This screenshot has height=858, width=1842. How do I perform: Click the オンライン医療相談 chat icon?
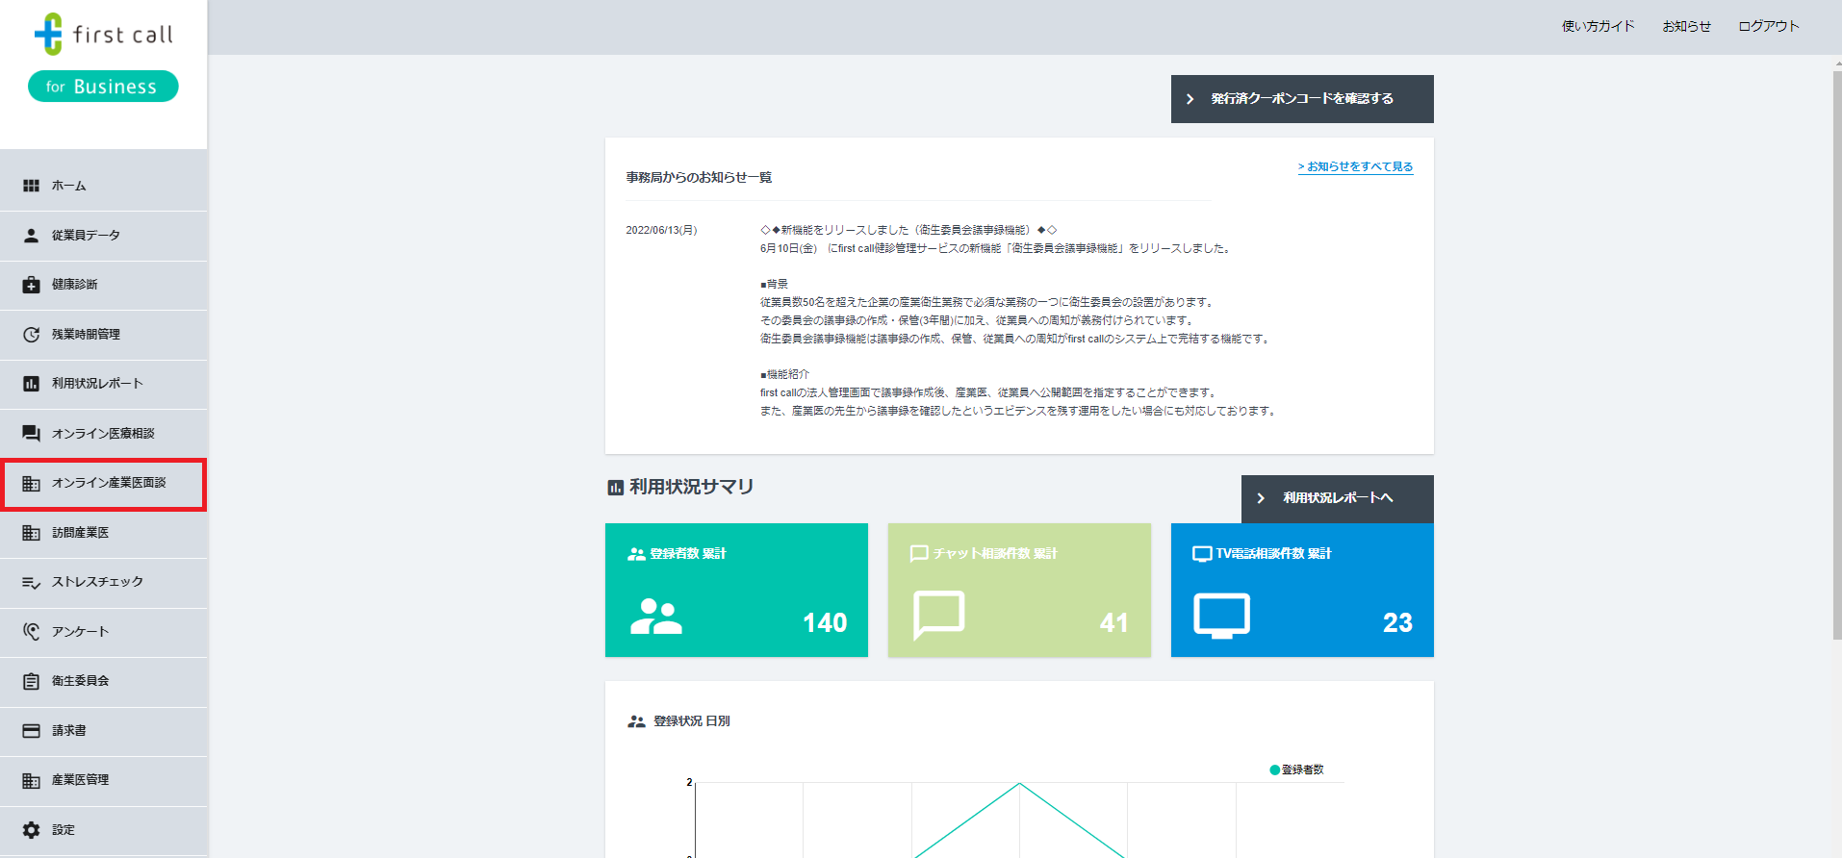click(32, 434)
